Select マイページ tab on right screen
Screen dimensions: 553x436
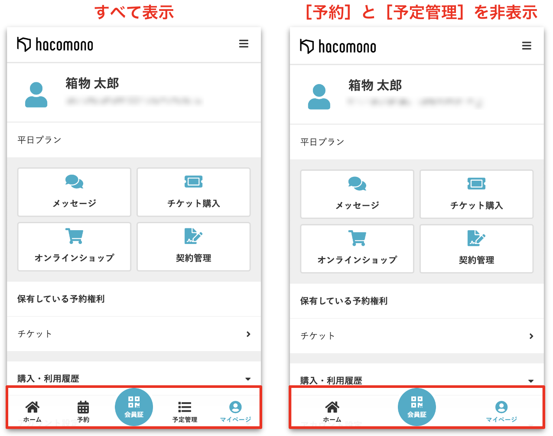coord(501,411)
